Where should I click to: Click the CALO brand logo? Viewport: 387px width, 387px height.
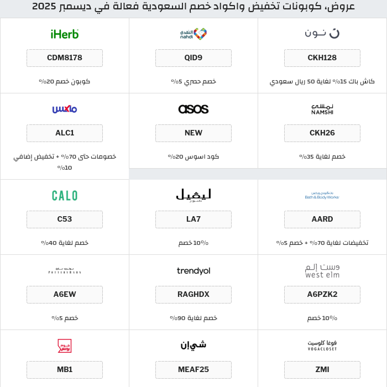coord(65,195)
